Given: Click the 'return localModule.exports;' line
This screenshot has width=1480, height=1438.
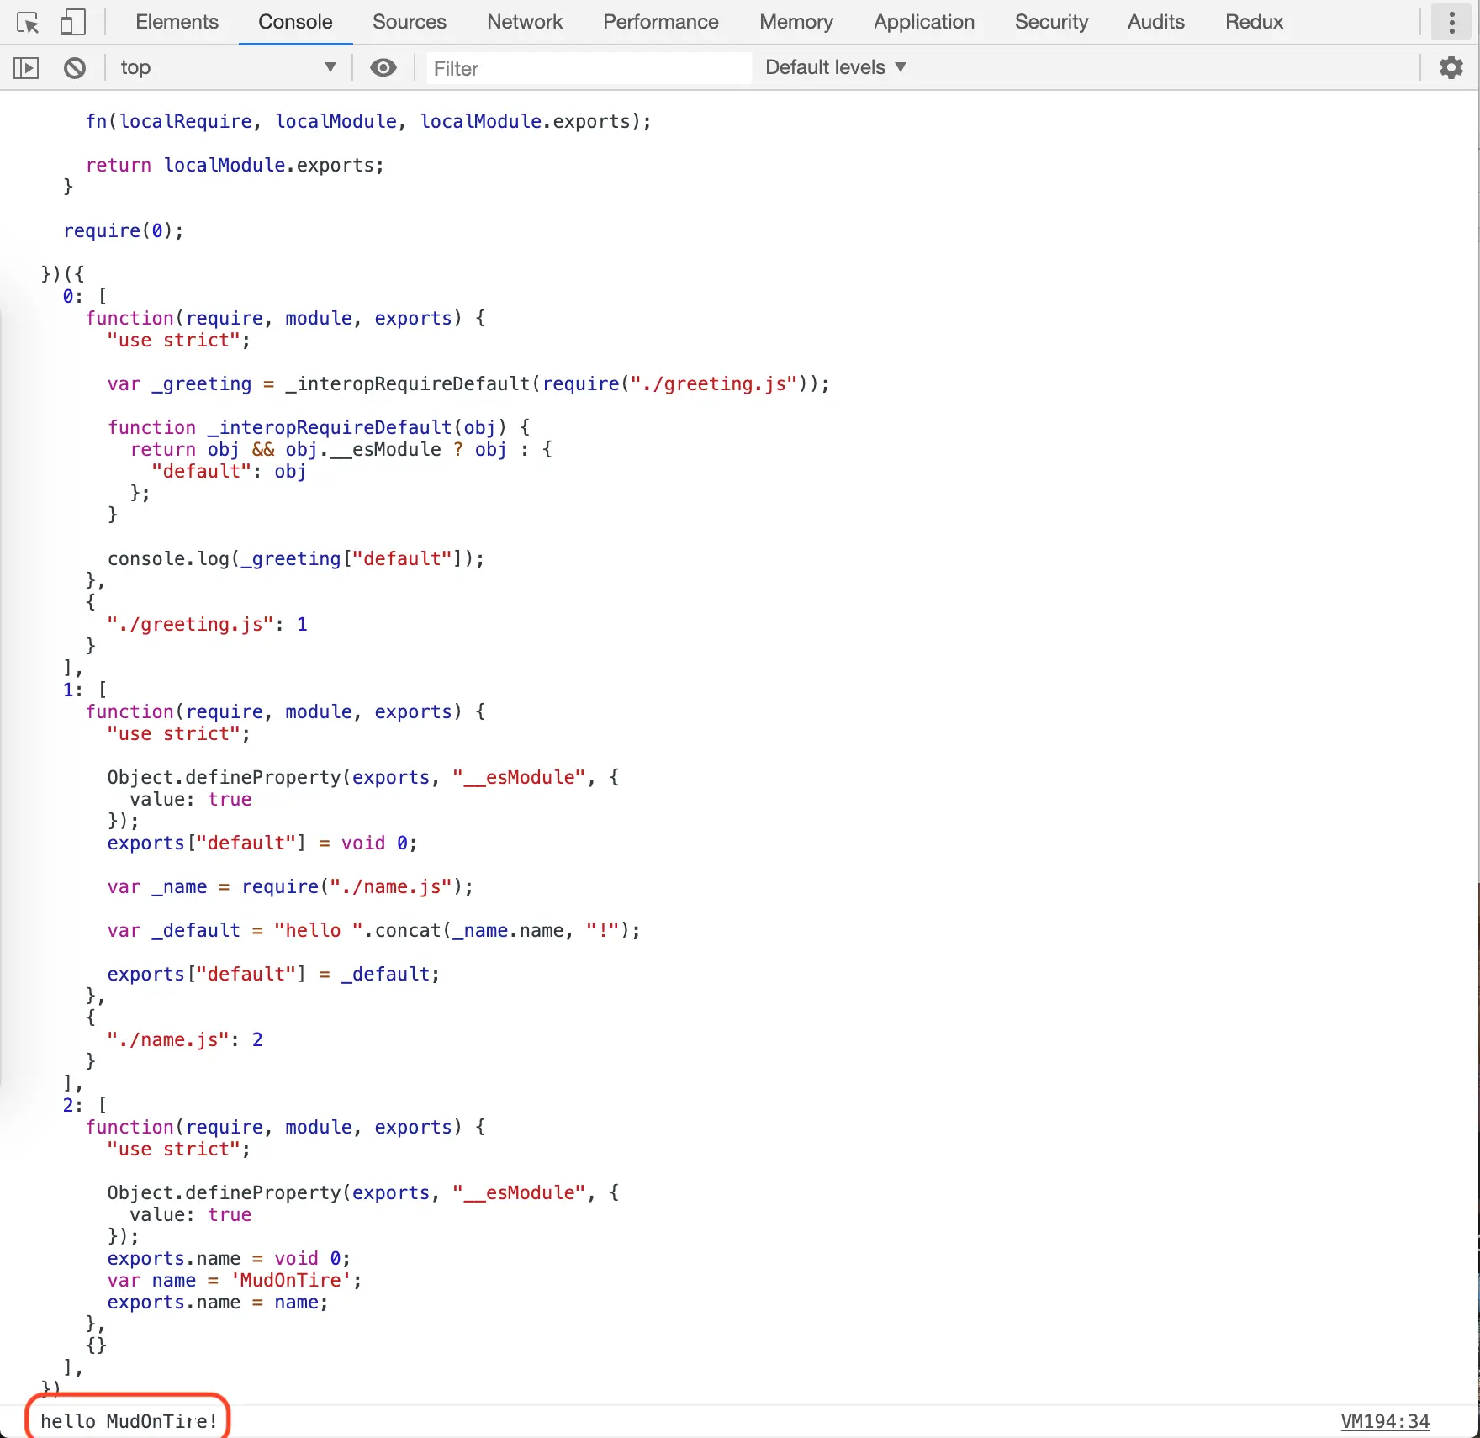Looking at the screenshot, I should pyautogui.click(x=235, y=165).
